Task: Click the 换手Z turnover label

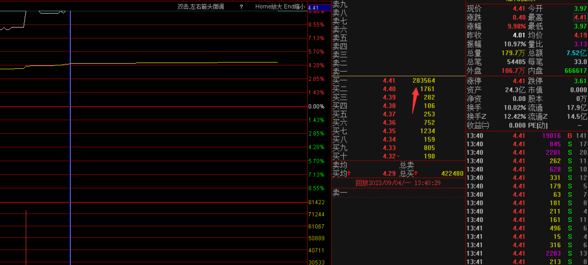Action: 478,116
